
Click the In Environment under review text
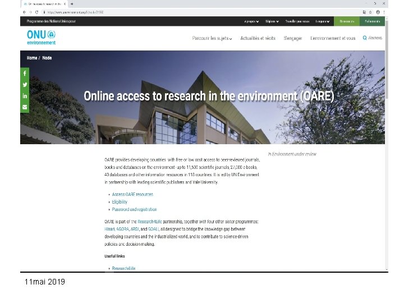coord(292,154)
